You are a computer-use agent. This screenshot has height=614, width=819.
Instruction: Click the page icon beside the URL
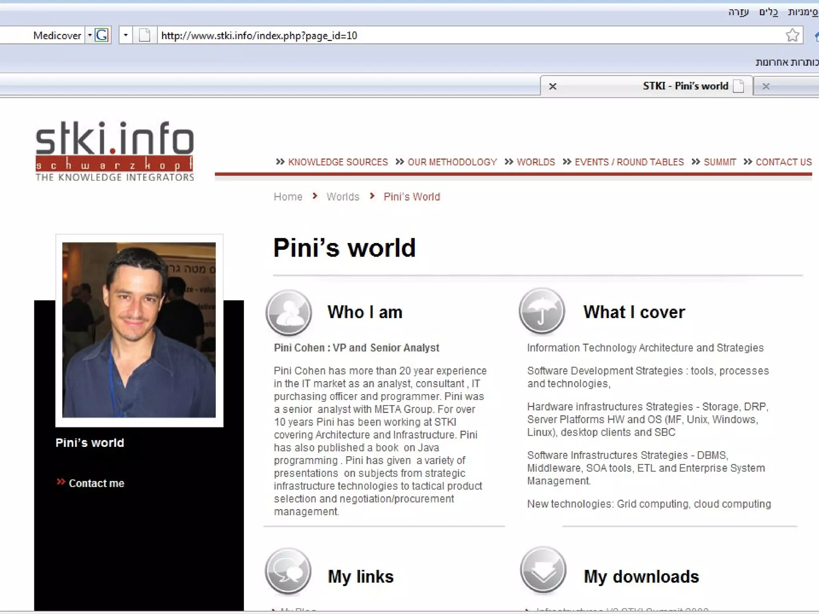click(144, 36)
